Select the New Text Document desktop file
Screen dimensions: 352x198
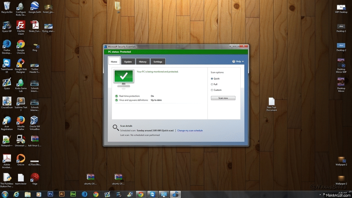(x=272, y=102)
